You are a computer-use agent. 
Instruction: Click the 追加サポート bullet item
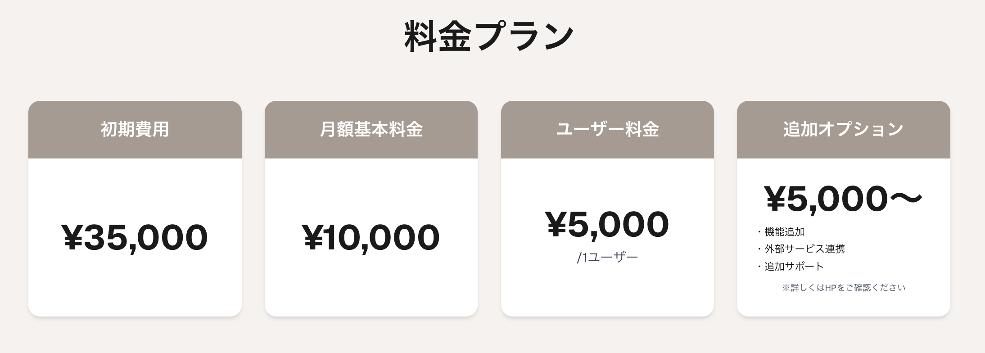click(x=794, y=266)
